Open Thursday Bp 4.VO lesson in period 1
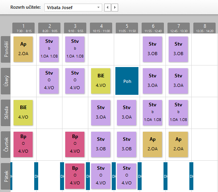 23,144
